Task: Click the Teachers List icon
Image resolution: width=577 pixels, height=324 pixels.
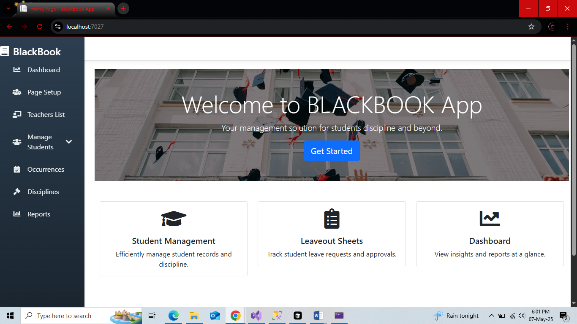Action: [x=17, y=115]
